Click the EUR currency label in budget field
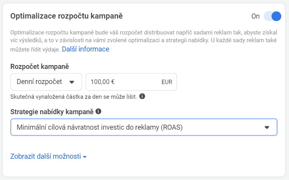The height and width of the screenshot is (180, 289). click(167, 82)
